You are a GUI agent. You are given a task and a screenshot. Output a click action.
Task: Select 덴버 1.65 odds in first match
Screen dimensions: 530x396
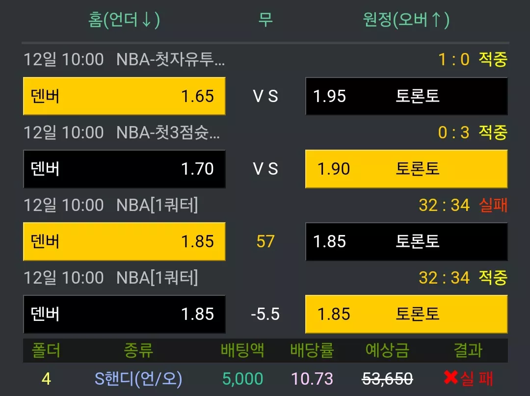pyautogui.click(x=124, y=96)
